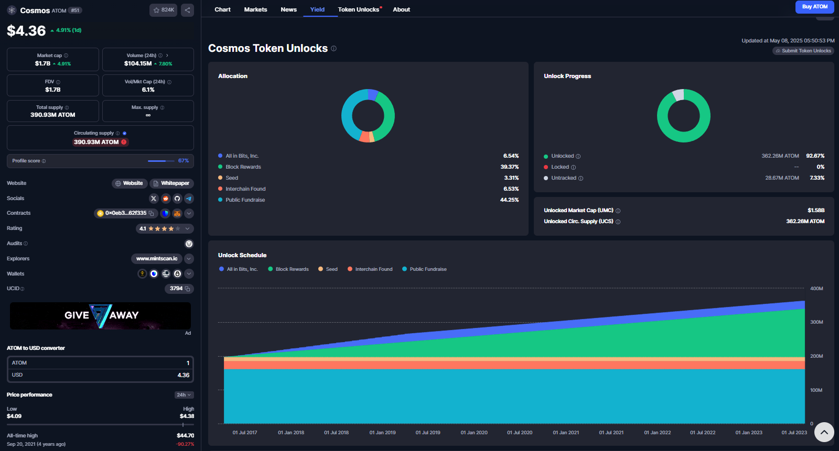839x451 pixels.
Task: Toggle Seed series in Unlock Schedule legend
Action: (x=328, y=269)
